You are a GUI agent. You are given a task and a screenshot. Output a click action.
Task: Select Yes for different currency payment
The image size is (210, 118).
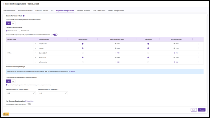coord(9,81)
